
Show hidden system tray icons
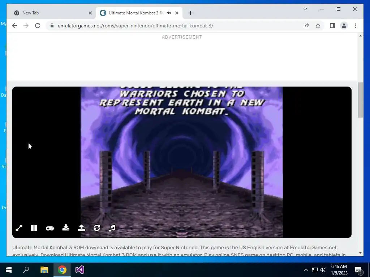coord(306,270)
